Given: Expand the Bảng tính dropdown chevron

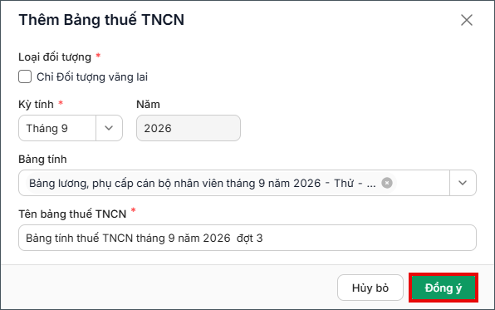Looking at the screenshot, I should pyautogui.click(x=463, y=183).
